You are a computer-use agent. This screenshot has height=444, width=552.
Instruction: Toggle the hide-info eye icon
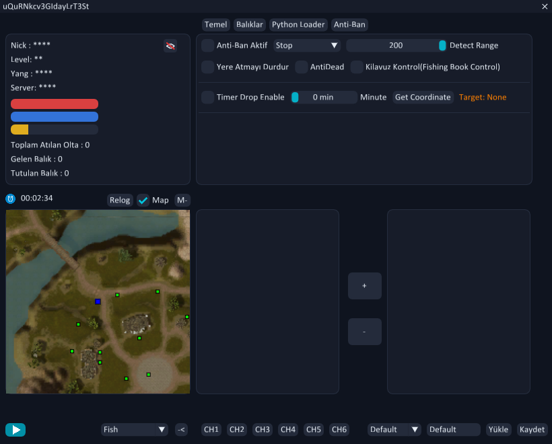(x=170, y=46)
